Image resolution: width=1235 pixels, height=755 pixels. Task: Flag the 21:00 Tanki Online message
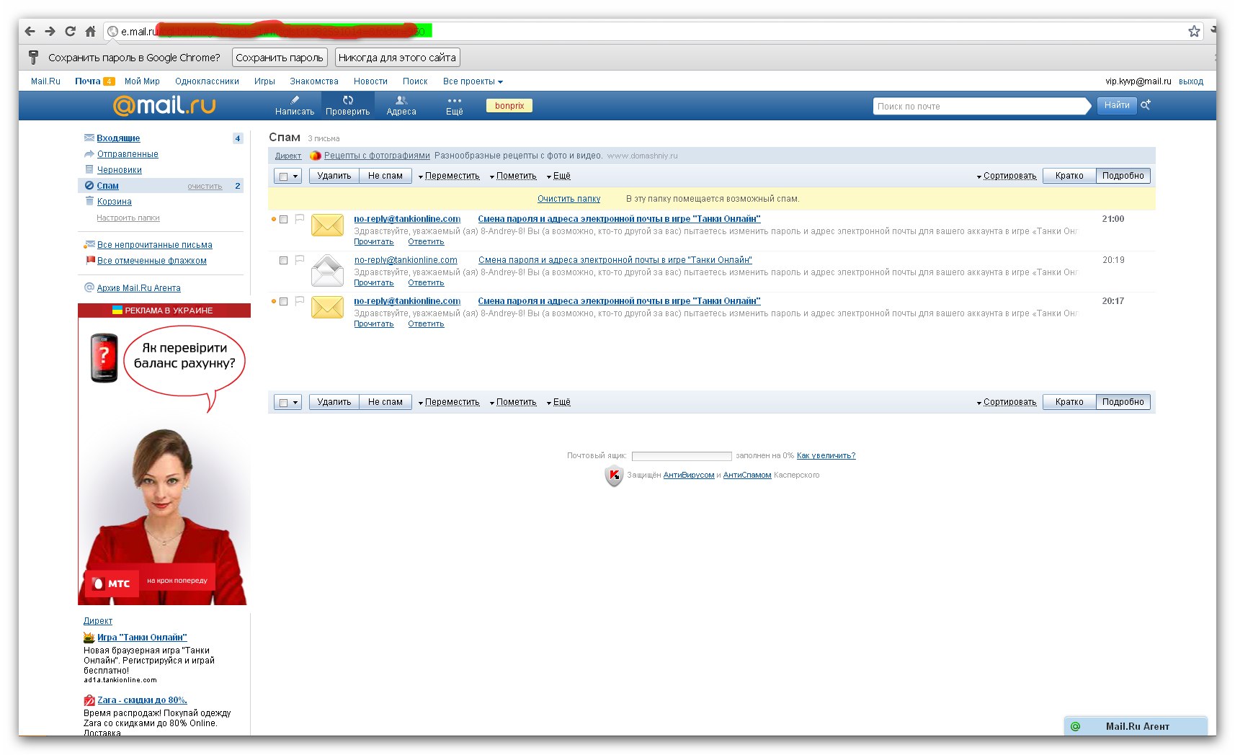point(299,218)
